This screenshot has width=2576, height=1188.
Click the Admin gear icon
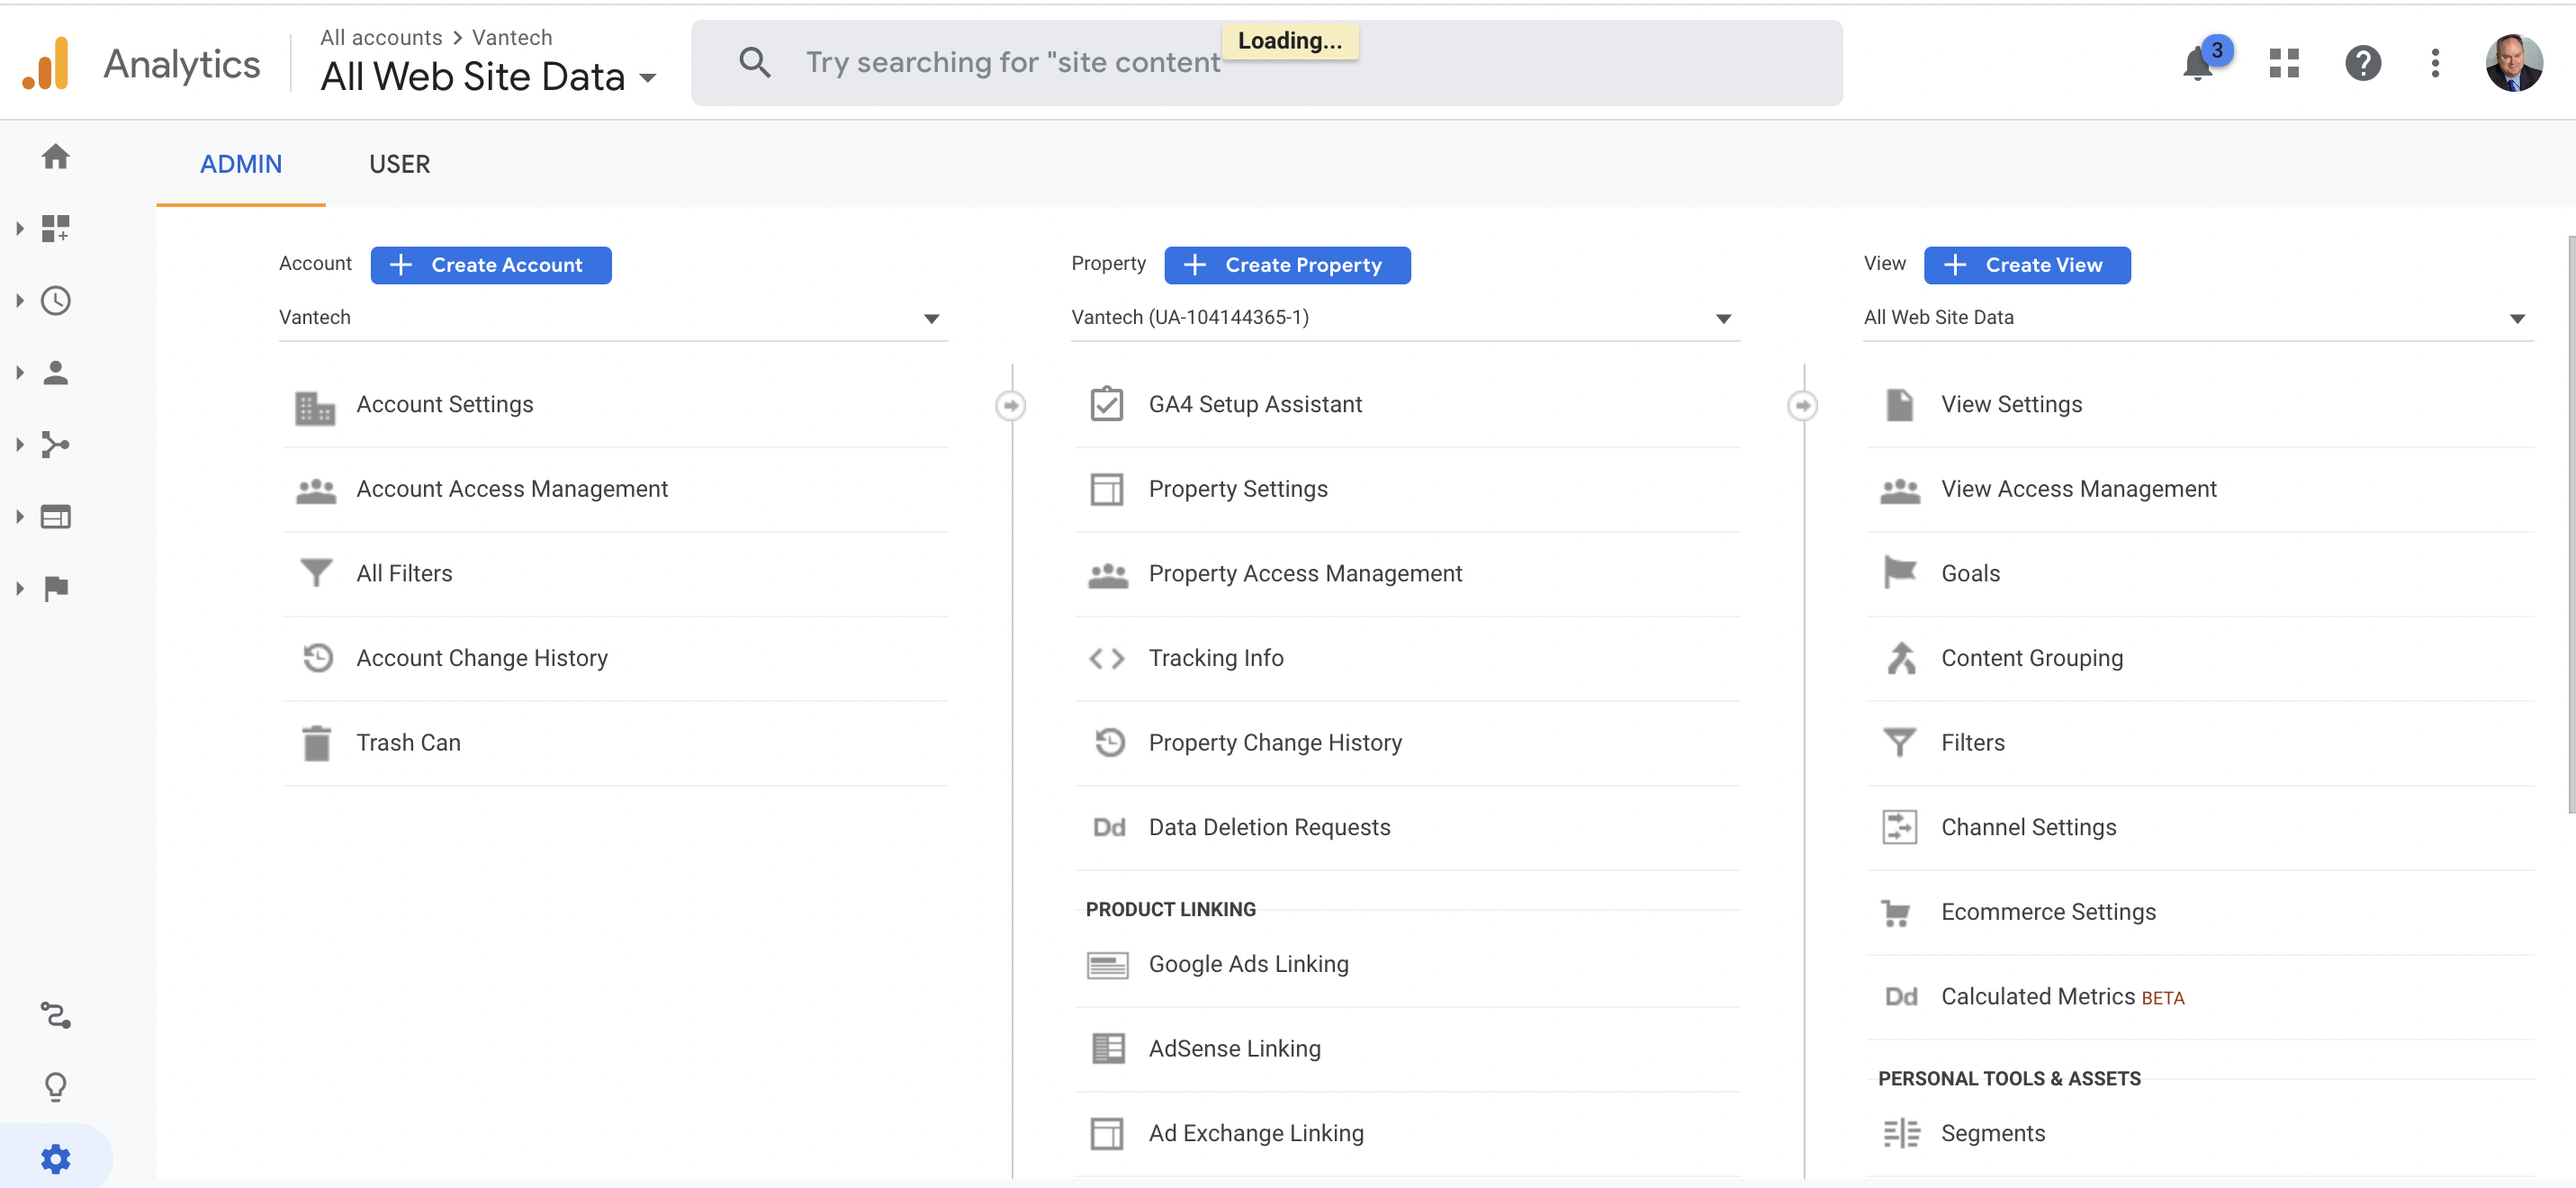tap(56, 1158)
